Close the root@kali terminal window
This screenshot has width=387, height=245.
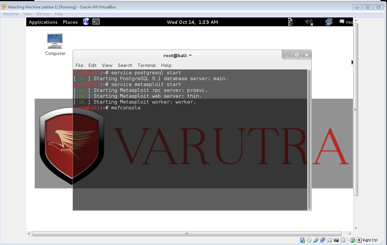[307, 55]
